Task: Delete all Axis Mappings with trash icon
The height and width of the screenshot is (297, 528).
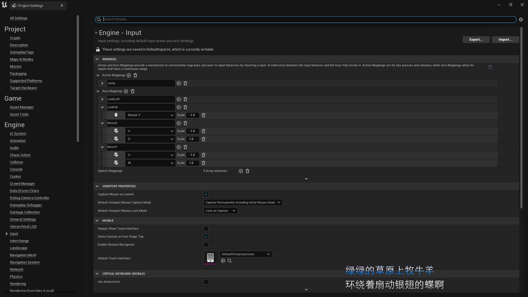Action: click(x=133, y=91)
